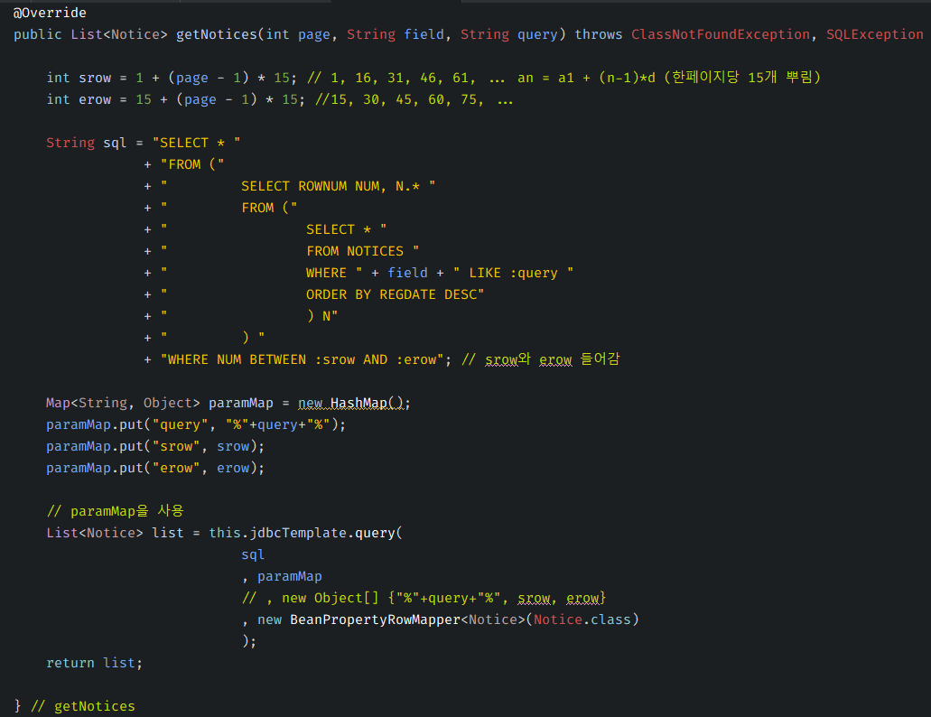Click 'WHERE NUM BETWEEN :srow AND :erow' string
Image resolution: width=931 pixels, height=717 pixels.
pyautogui.click(x=303, y=359)
